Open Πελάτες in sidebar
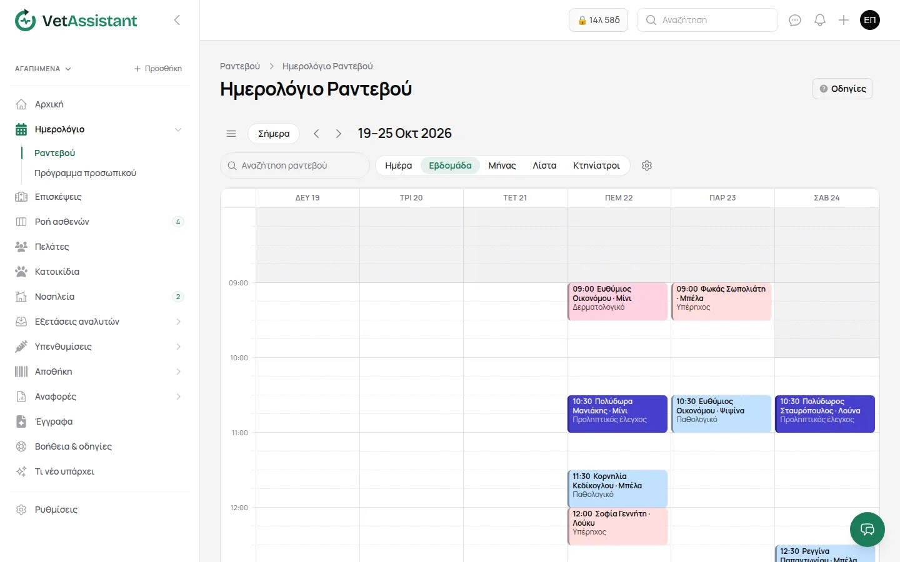The width and height of the screenshot is (900, 562). click(x=100, y=247)
